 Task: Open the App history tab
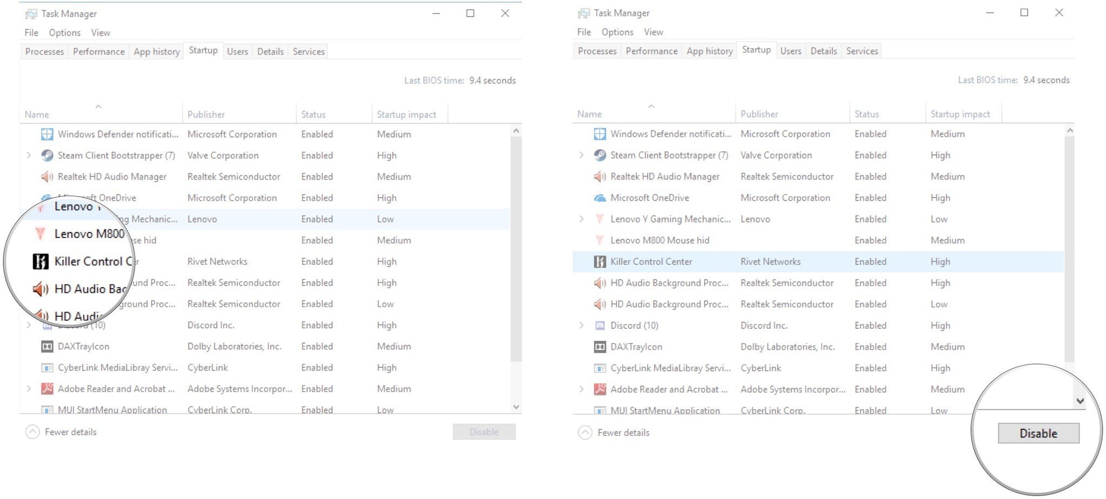709,50
